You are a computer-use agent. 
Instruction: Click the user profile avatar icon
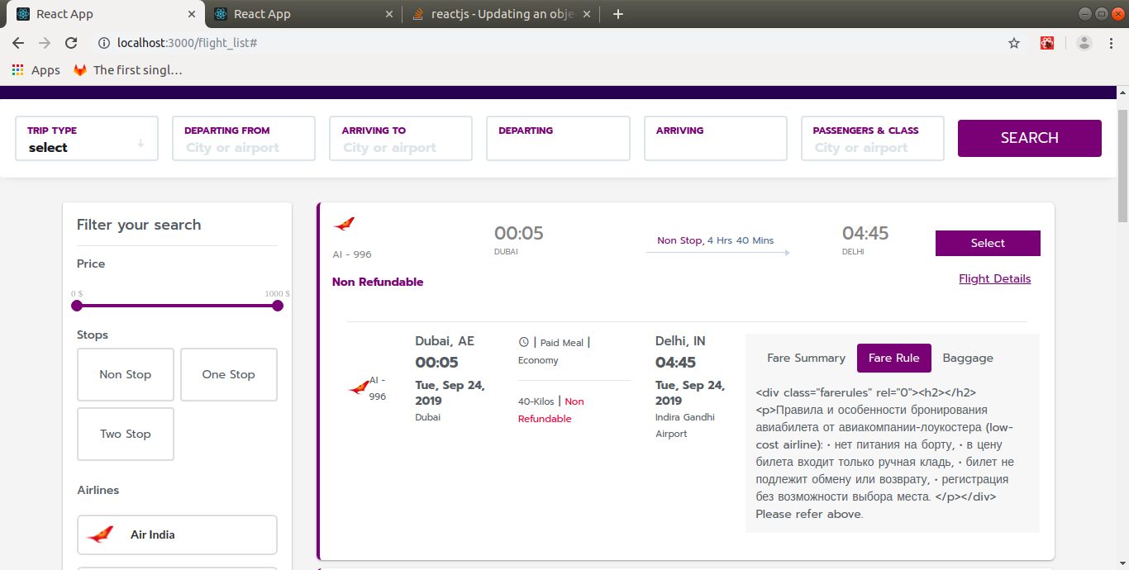pyautogui.click(x=1084, y=43)
